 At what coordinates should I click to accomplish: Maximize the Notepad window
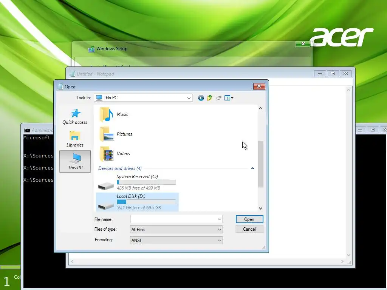coord(333,74)
